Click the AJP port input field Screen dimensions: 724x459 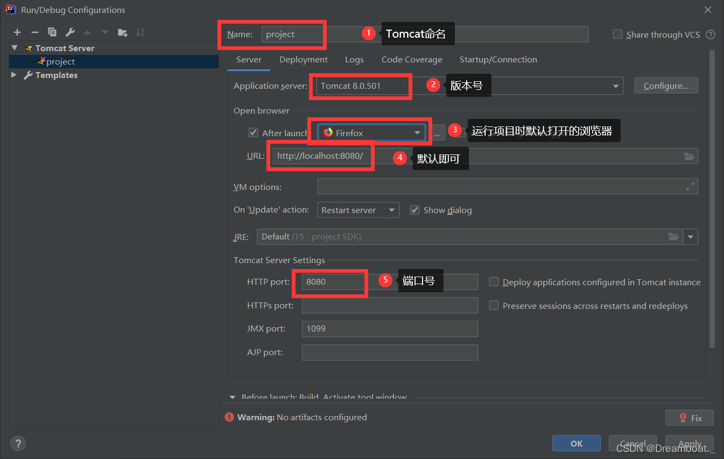click(390, 352)
